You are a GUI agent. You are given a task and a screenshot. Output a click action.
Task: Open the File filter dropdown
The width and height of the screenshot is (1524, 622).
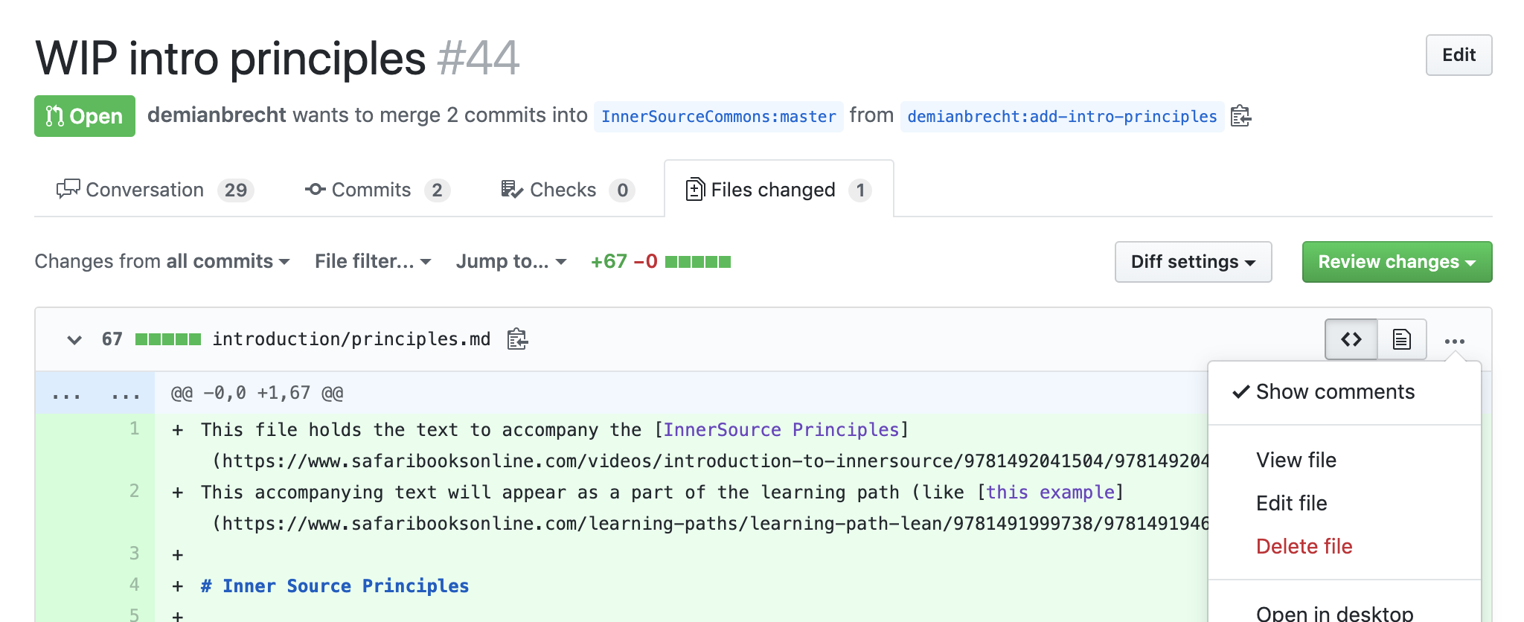(x=373, y=262)
